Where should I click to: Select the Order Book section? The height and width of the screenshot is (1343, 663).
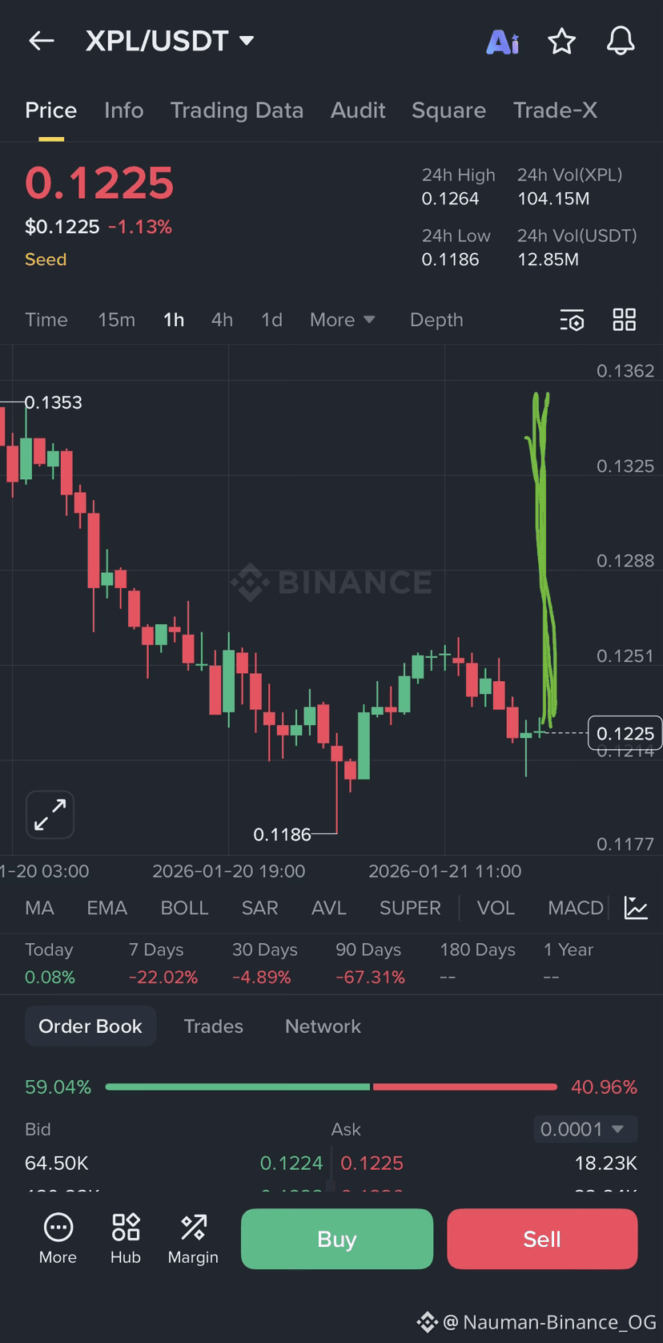point(90,1026)
